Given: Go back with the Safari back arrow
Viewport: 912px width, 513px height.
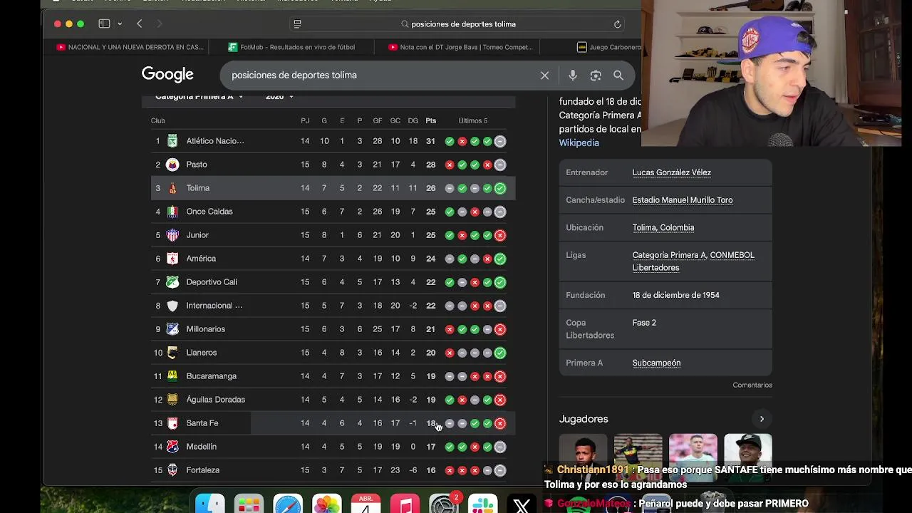Looking at the screenshot, I should [x=140, y=24].
